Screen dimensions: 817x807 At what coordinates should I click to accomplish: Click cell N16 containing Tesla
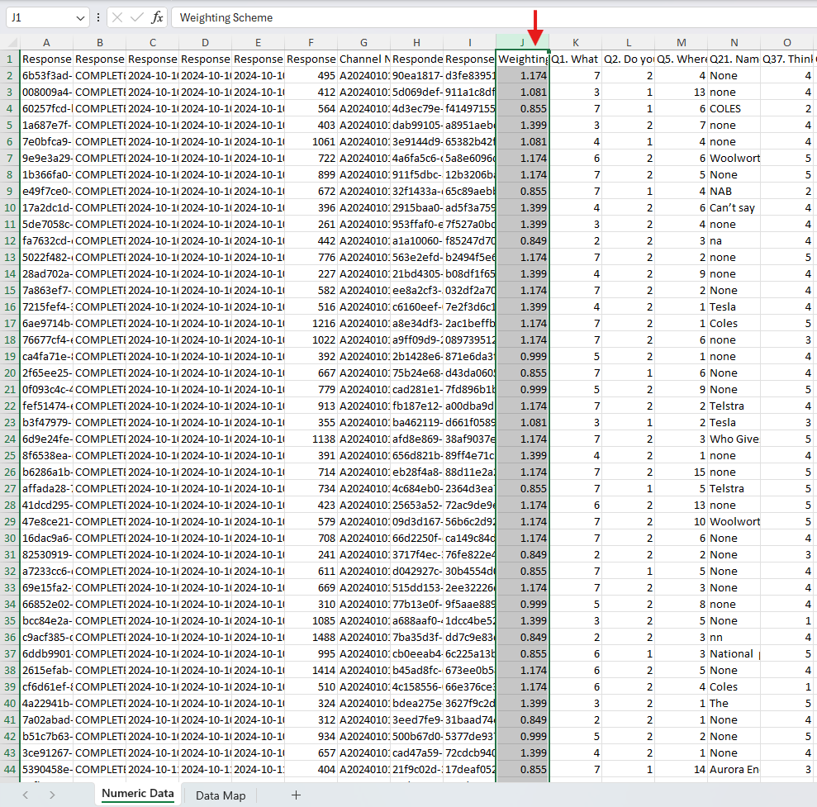[734, 306]
